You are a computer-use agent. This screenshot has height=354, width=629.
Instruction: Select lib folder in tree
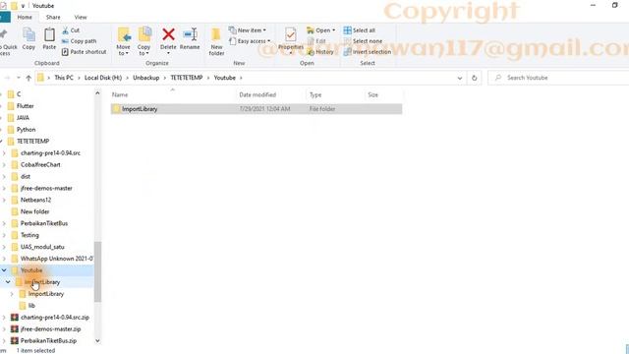(31, 306)
